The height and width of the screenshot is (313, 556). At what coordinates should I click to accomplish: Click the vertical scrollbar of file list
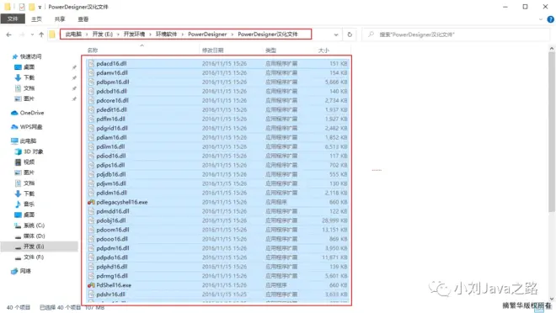point(552,131)
